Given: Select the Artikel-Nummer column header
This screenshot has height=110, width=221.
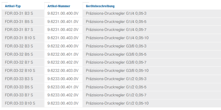Looking at the screenshot, I should point(59,6).
